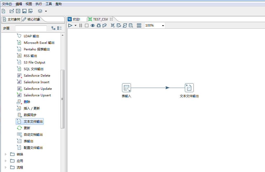Click the Impact analysis database icon
The height and width of the screenshot is (172, 265).
pos(119,25)
